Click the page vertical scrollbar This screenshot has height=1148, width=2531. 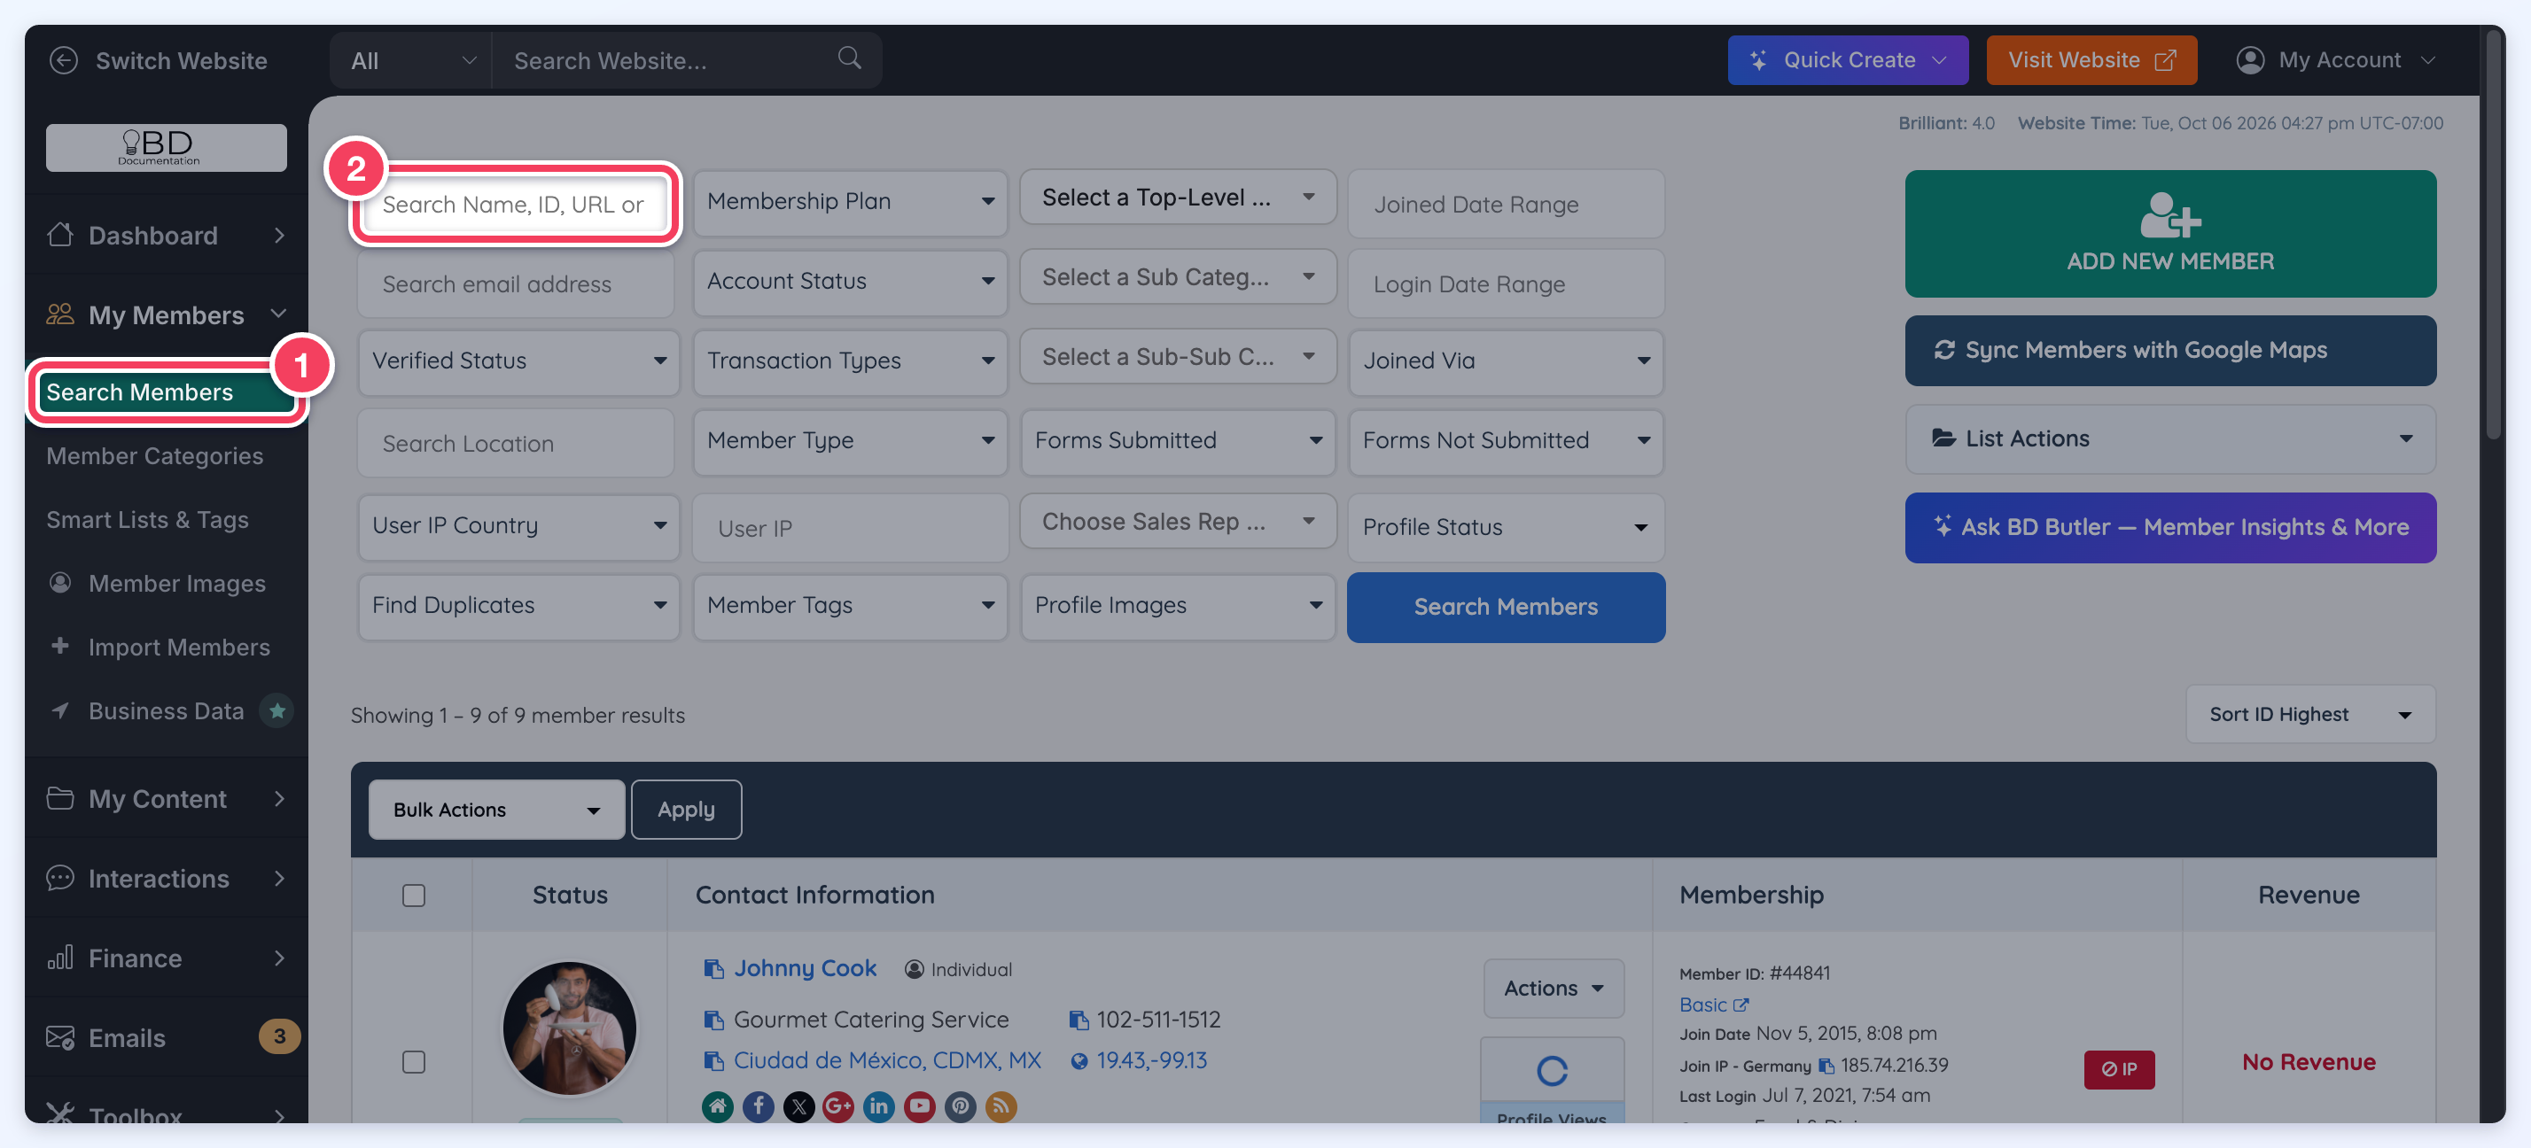tap(2493, 236)
